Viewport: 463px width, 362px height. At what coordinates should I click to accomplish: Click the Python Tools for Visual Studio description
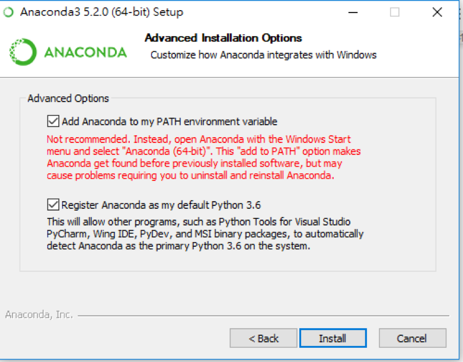[205, 234]
